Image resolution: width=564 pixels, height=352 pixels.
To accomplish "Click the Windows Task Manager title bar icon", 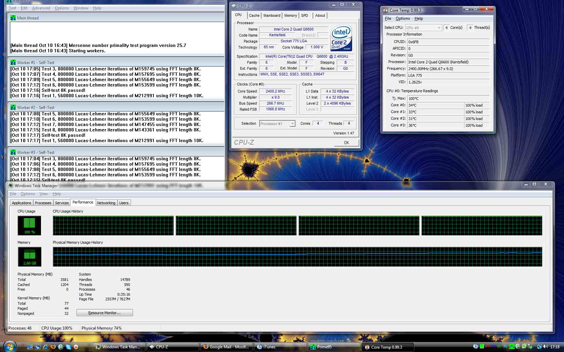I will click(x=11, y=185).
